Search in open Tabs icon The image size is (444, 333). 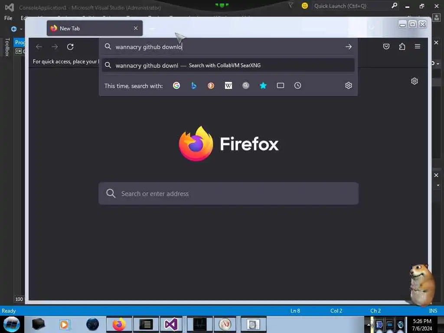(x=281, y=85)
